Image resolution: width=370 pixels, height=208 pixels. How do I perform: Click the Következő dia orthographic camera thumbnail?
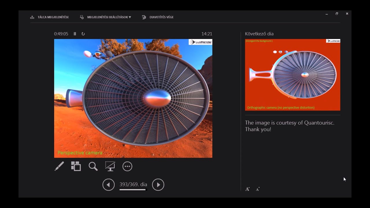293,75
